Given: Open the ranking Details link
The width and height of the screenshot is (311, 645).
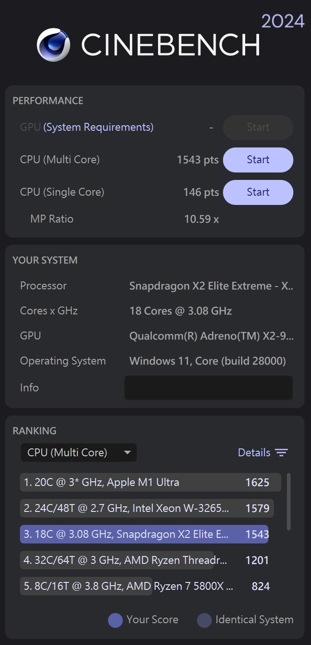Looking at the screenshot, I should coord(254,453).
